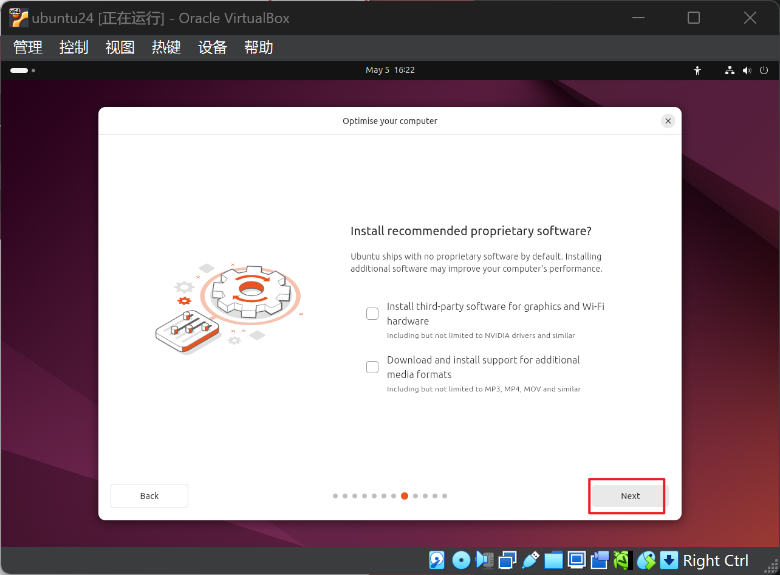Click the Ubuntu power icon
Image resolution: width=780 pixels, height=575 pixels.
[x=764, y=71]
